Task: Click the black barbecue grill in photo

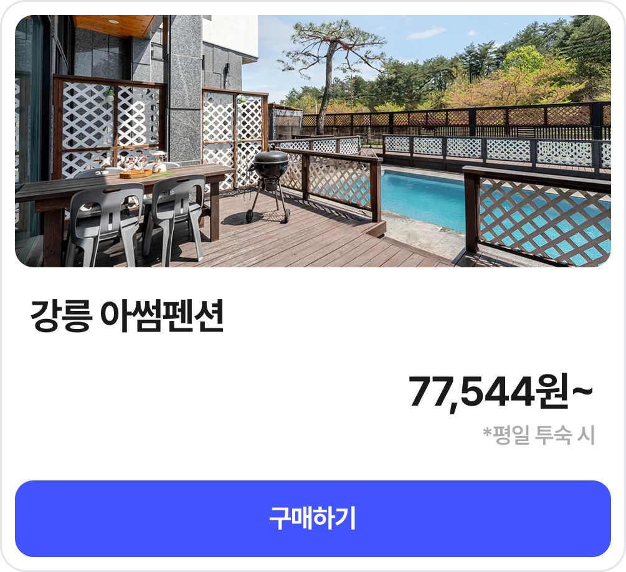Action: click(x=270, y=184)
